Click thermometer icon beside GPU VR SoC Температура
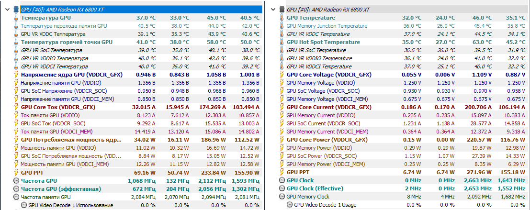This screenshot has height=210, width=530. coord(16,50)
